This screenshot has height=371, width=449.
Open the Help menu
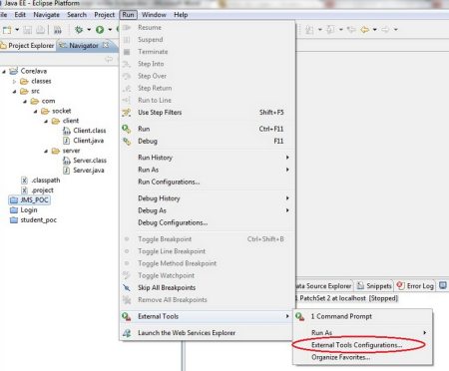pyautogui.click(x=181, y=15)
